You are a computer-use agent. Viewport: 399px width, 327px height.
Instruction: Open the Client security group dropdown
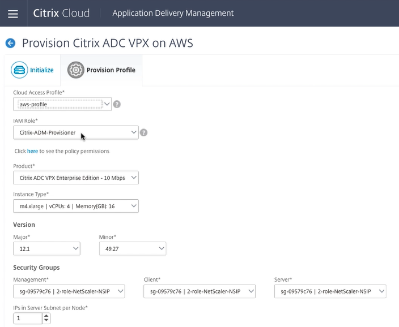coord(199,291)
